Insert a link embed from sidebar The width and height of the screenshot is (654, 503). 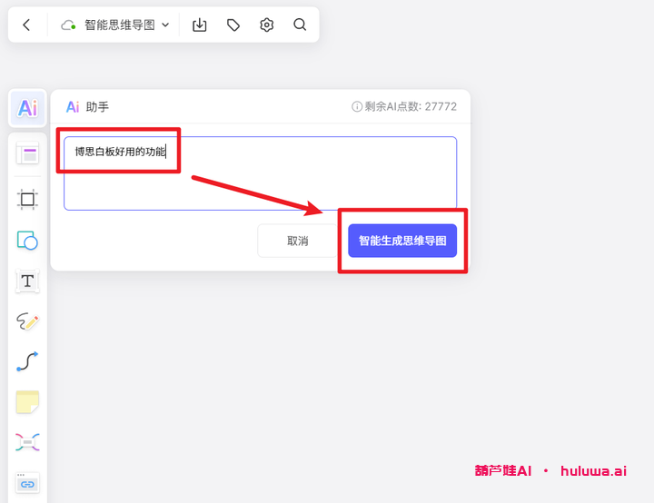click(x=27, y=483)
